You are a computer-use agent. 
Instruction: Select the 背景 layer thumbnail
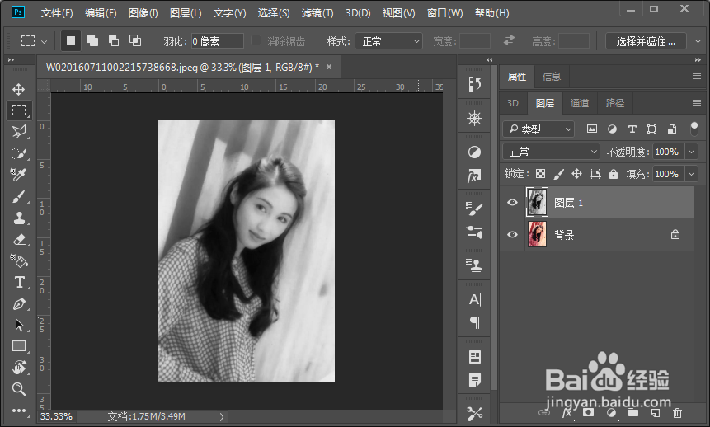[537, 235]
